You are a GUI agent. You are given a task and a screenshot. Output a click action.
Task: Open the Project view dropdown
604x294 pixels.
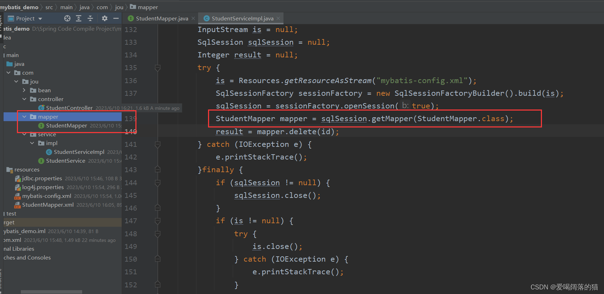coord(40,19)
